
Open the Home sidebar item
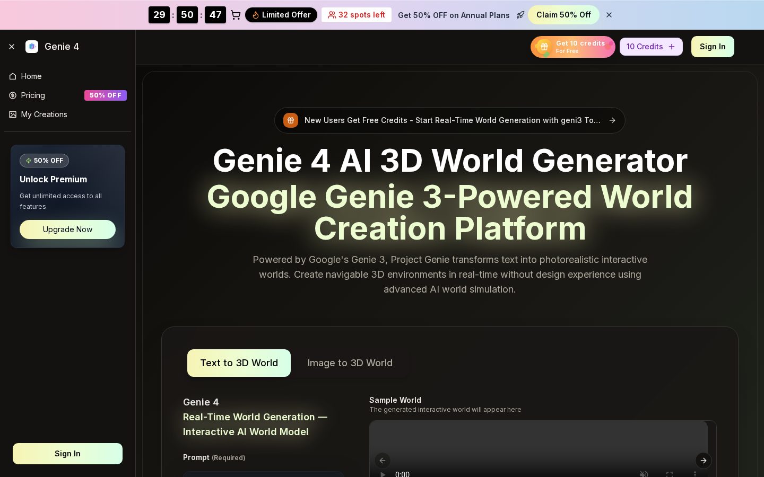click(x=67, y=76)
